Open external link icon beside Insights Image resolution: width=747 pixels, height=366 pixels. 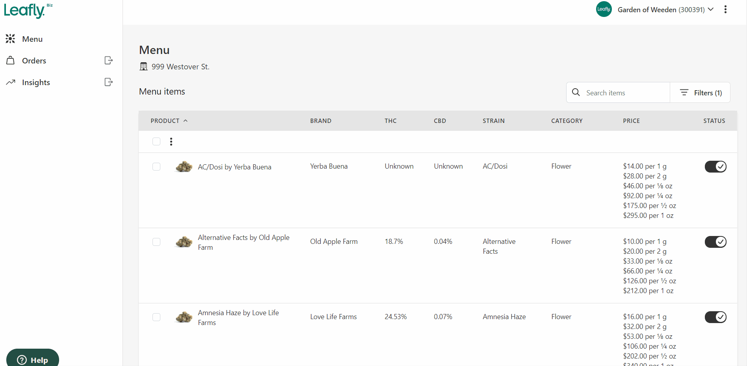(109, 82)
